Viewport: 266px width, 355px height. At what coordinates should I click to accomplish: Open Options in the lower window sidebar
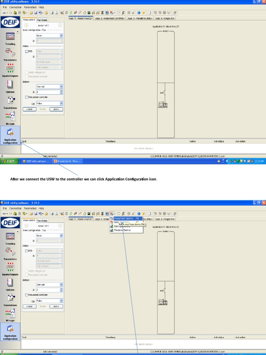pos(10,285)
